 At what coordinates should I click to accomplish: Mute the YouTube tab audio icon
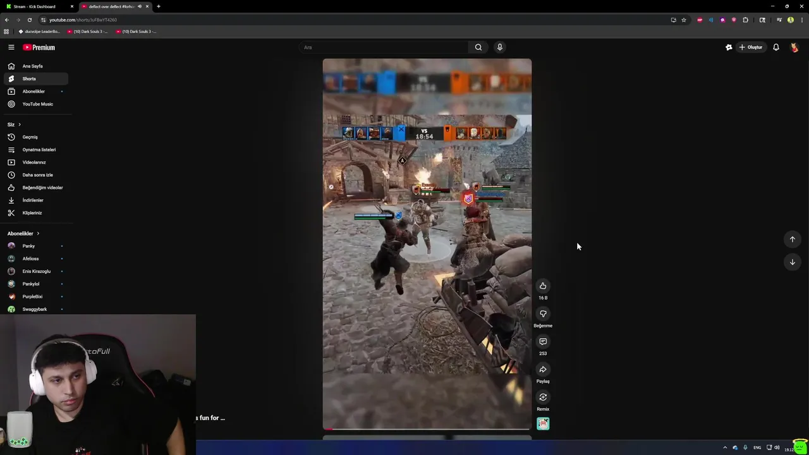click(140, 6)
